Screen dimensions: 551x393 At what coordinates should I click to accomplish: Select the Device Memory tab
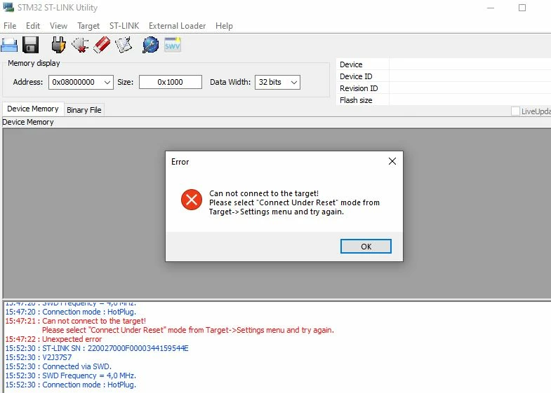pyautogui.click(x=33, y=109)
